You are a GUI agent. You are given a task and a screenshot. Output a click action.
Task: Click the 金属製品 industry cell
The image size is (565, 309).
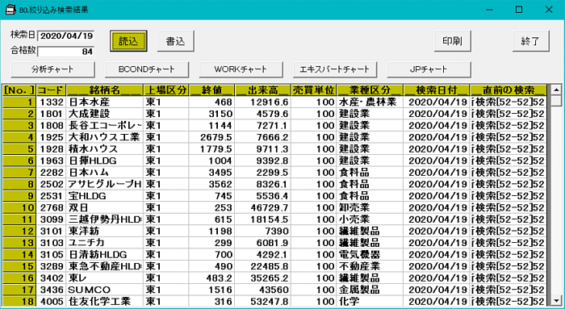point(370,290)
